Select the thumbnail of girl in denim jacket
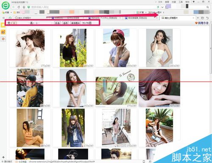 (73, 128)
